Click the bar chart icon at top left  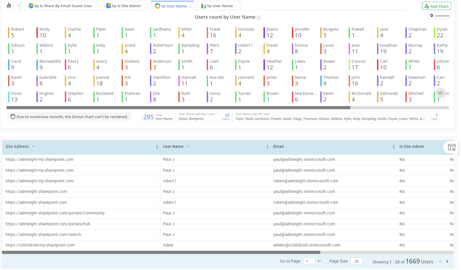(x=9, y=5)
